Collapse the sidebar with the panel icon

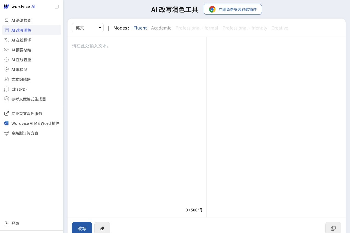pyautogui.click(x=57, y=7)
